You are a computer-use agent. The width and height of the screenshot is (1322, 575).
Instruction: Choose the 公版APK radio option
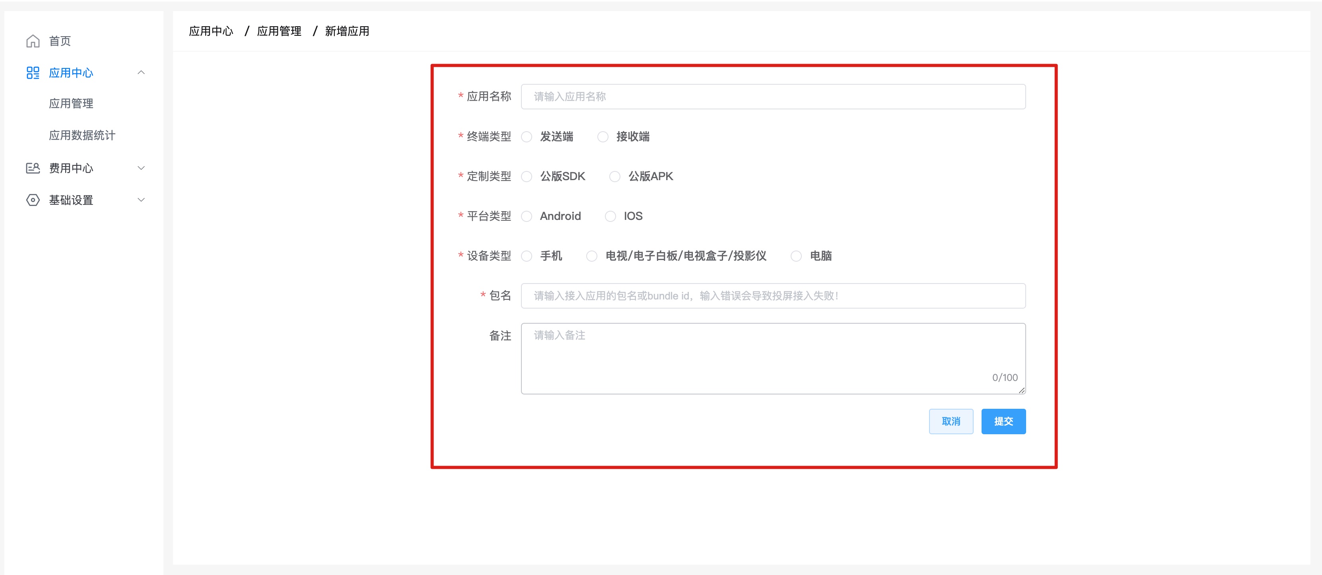(x=615, y=177)
